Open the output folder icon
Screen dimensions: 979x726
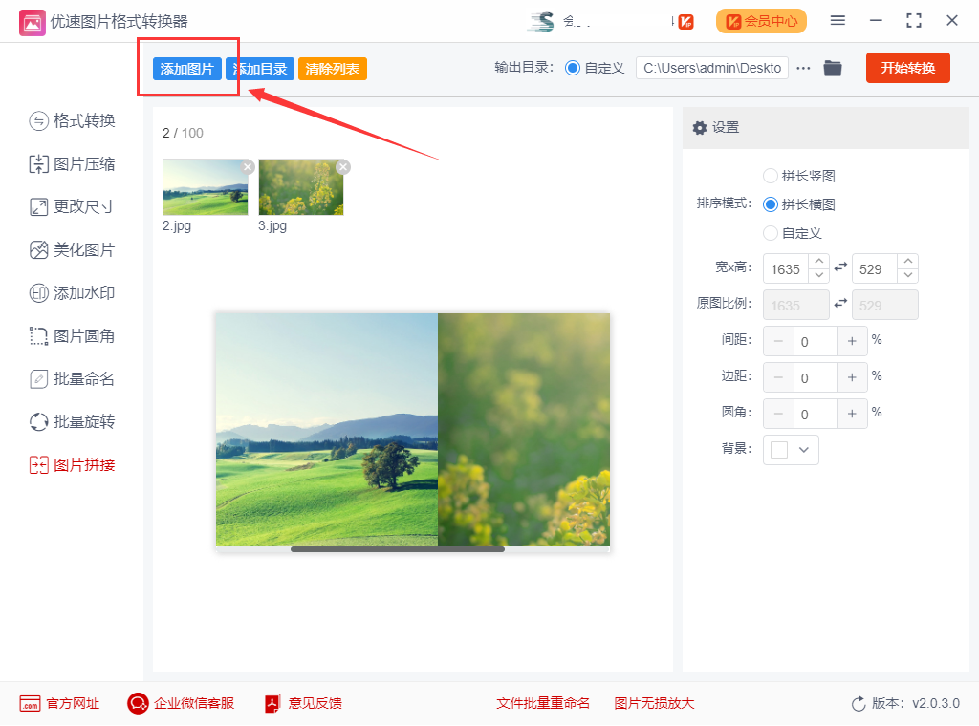833,68
